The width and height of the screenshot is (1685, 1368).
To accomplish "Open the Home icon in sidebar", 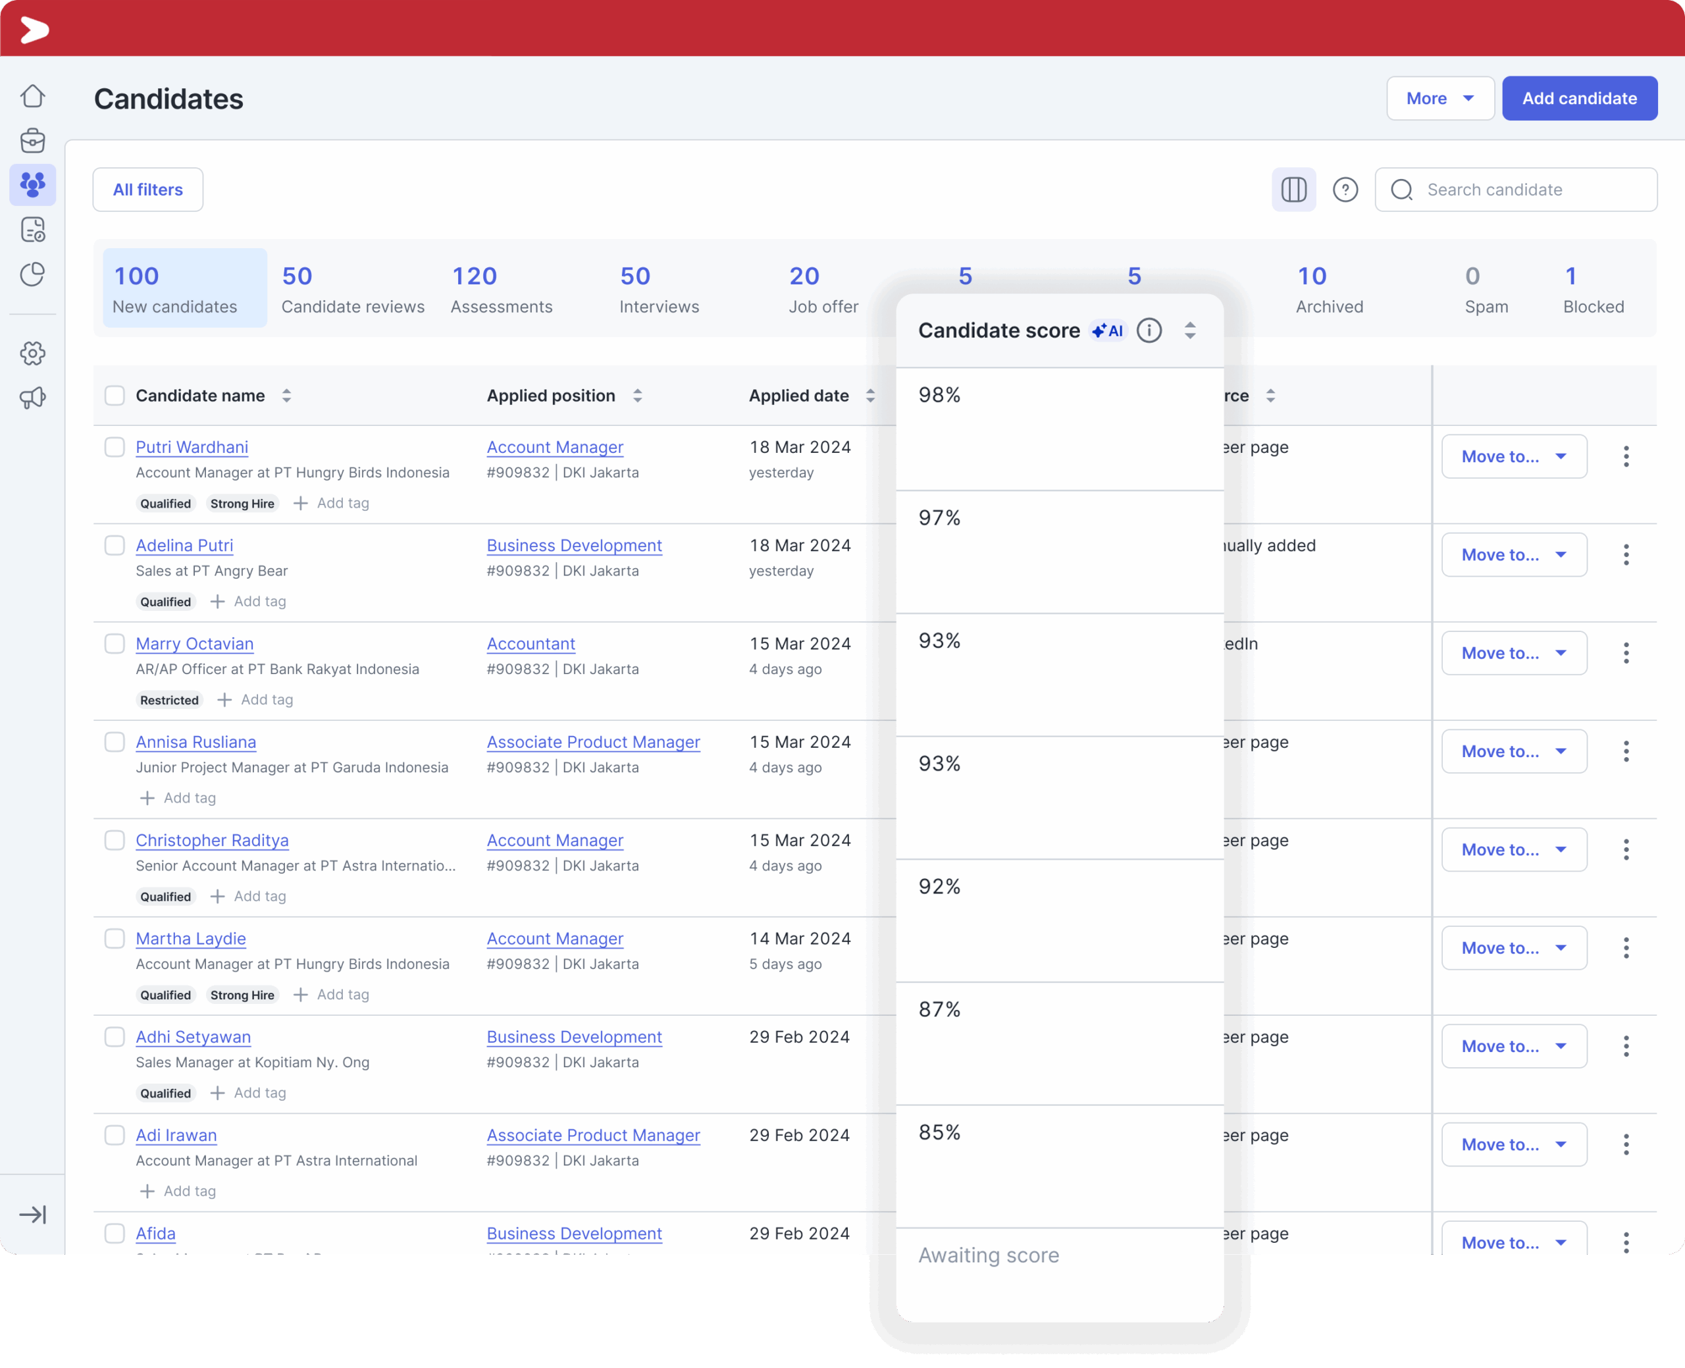I will [32, 96].
